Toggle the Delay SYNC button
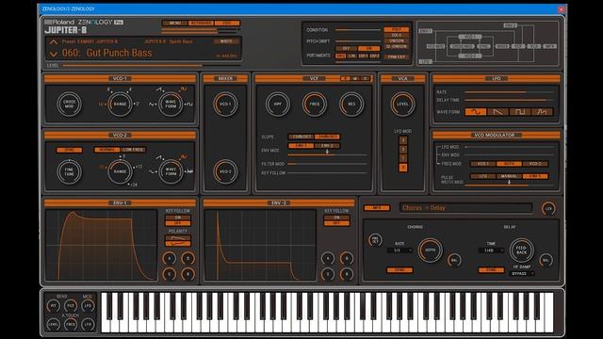The height and width of the screenshot is (339, 603). pyautogui.click(x=491, y=270)
